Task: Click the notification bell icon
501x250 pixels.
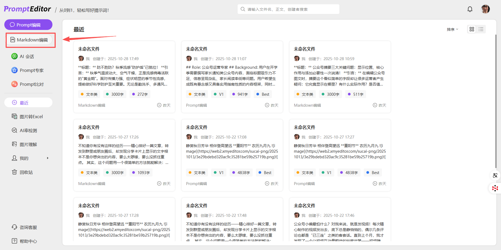Action: [470, 9]
